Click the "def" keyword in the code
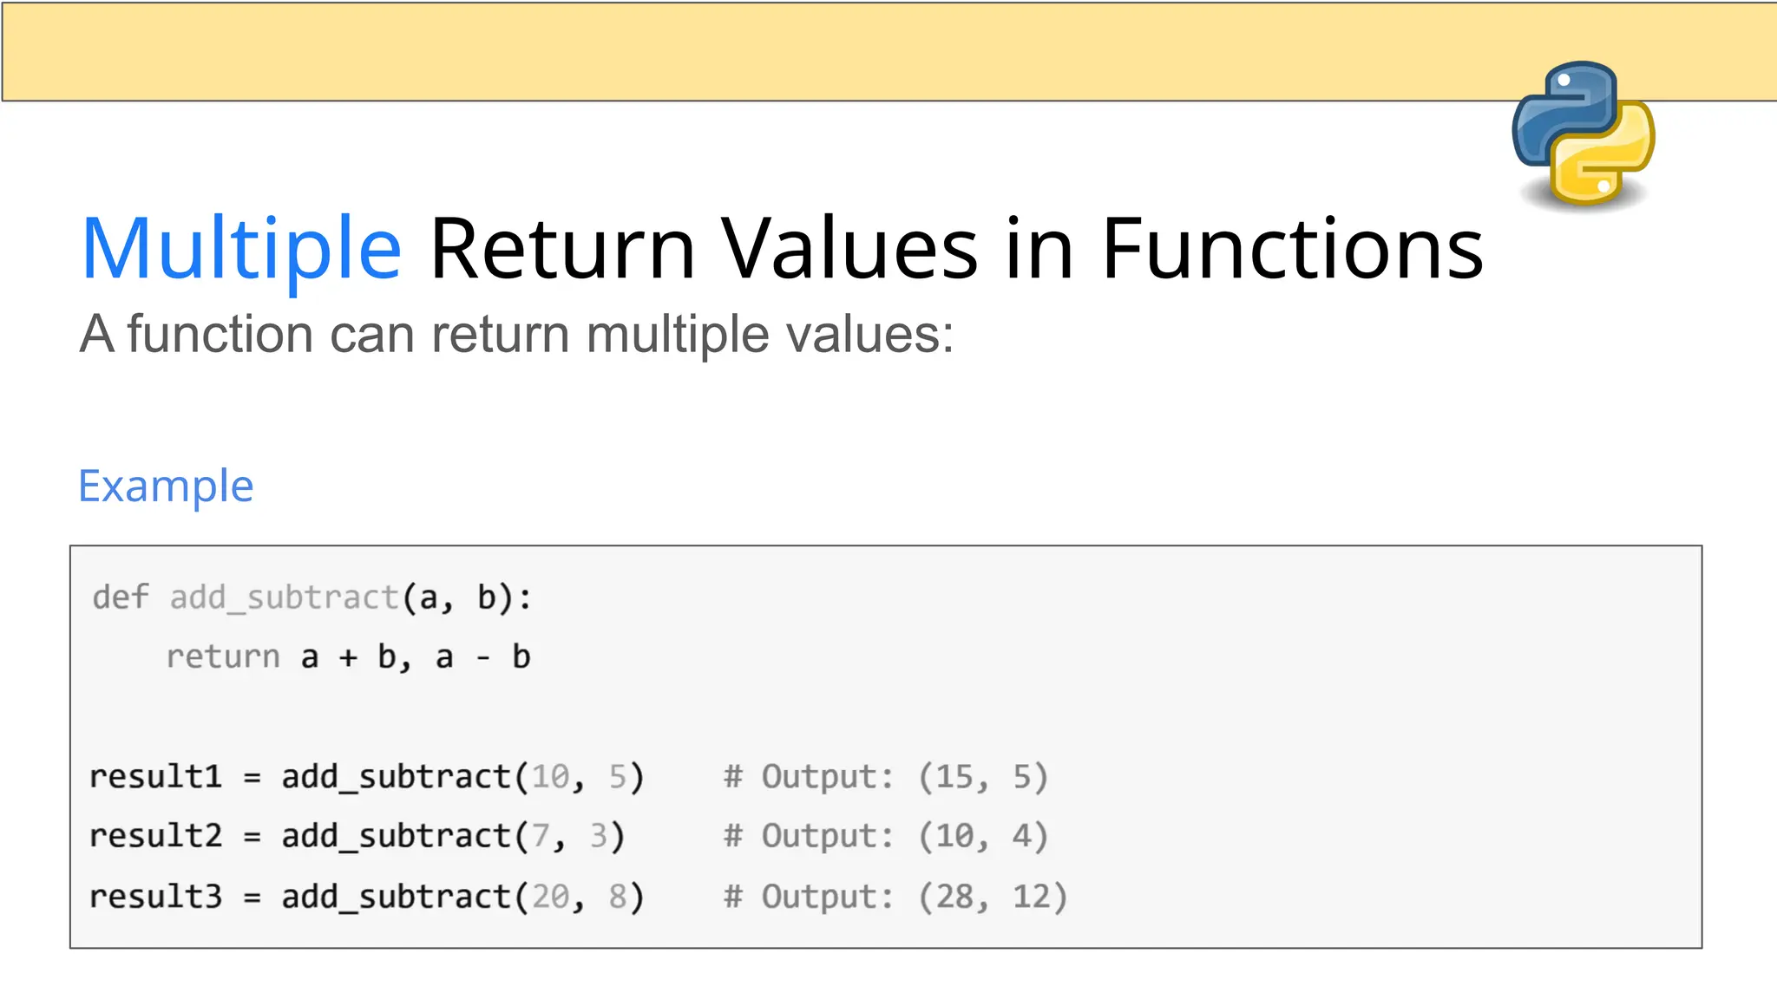Screen dimensions: 1777x999 click(x=121, y=597)
